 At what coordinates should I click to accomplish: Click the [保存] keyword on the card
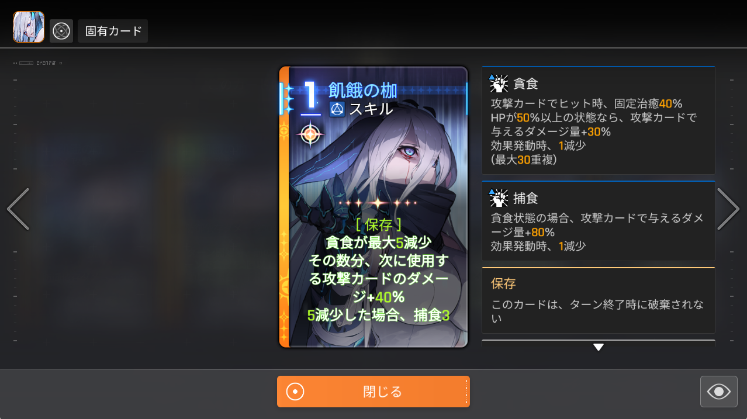[x=378, y=224]
